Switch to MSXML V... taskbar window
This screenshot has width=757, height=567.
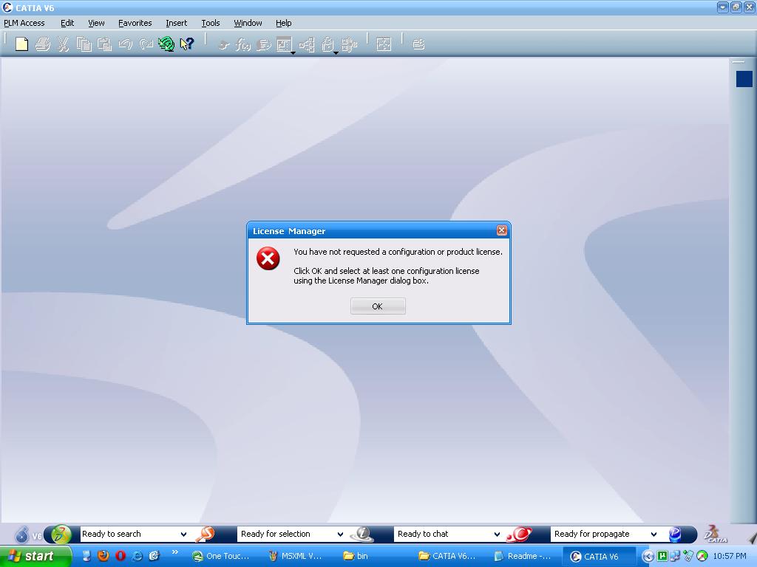295,556
